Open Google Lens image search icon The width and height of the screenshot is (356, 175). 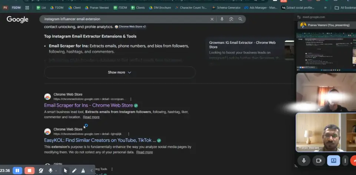(x=231, y=19)
